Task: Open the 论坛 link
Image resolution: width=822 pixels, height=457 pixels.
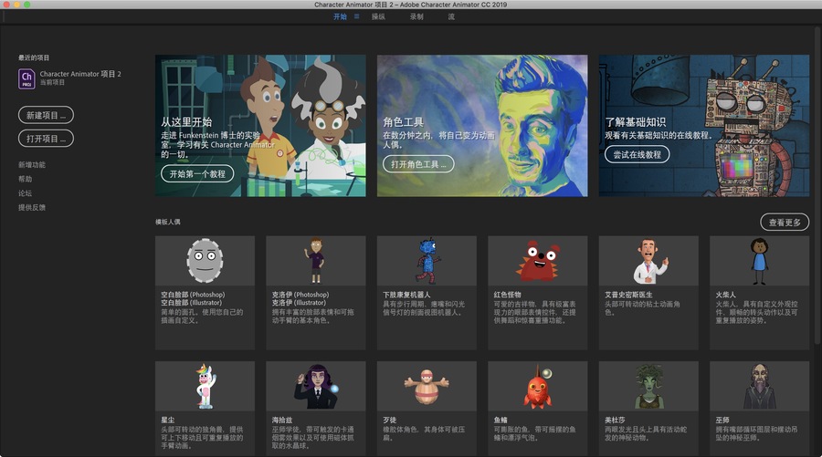Action: [26, 193]
